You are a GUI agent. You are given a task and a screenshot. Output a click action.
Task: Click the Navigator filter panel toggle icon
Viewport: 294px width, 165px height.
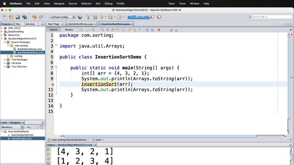pyautogui.click(x=41, y=127)
